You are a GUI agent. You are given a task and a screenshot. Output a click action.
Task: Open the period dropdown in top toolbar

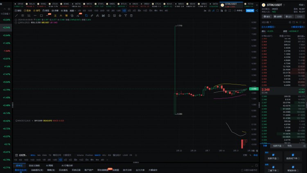click(73, 11)
